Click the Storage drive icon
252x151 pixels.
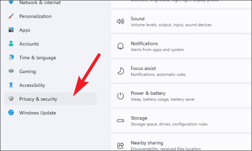pos(120,121)
